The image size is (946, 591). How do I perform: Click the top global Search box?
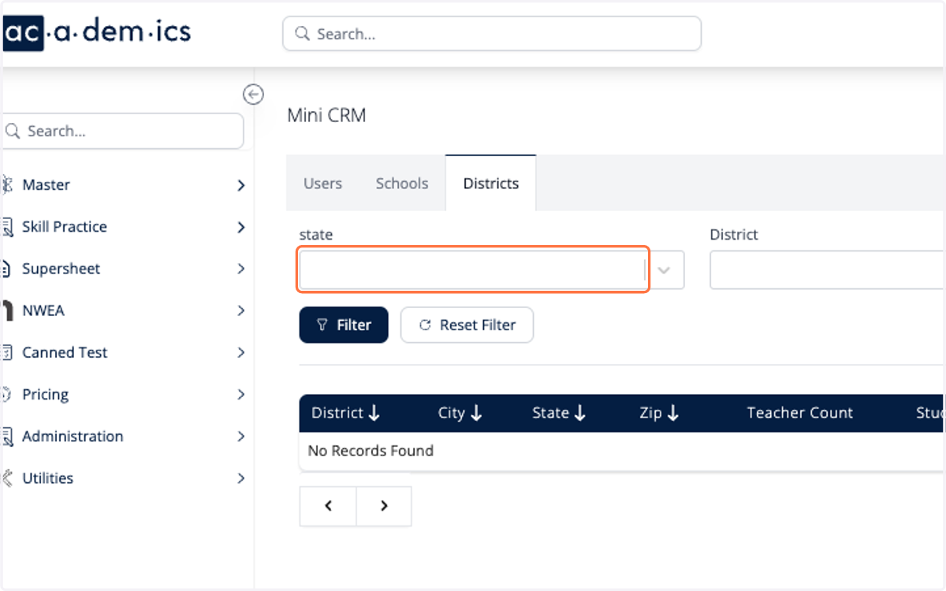coord(492,34)
